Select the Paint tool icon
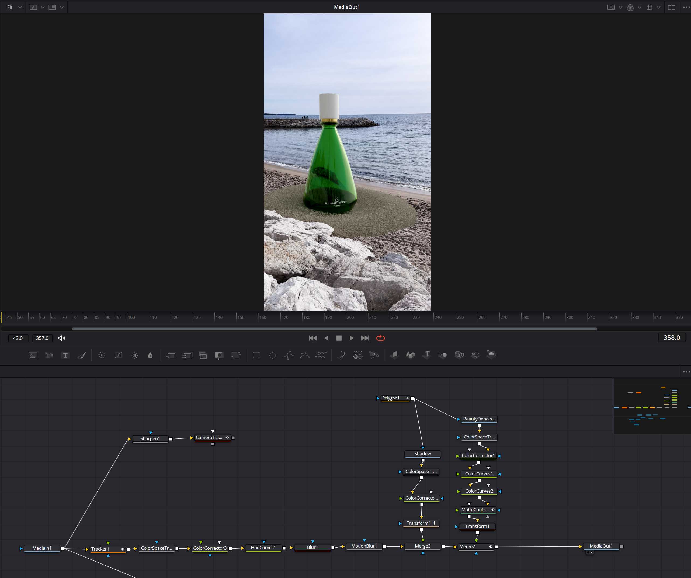Screen dimensions: 691x578 81,355
